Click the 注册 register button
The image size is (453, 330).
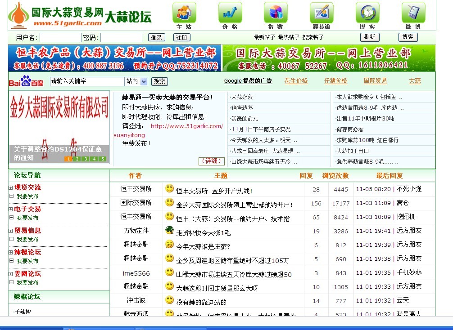pos(182,37)
